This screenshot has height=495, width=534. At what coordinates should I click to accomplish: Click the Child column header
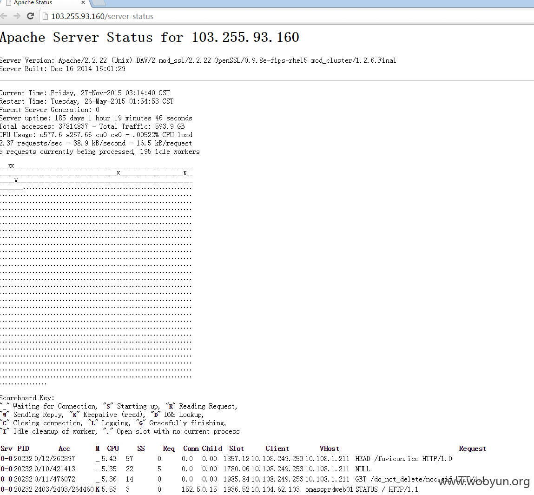coord(212,449)
